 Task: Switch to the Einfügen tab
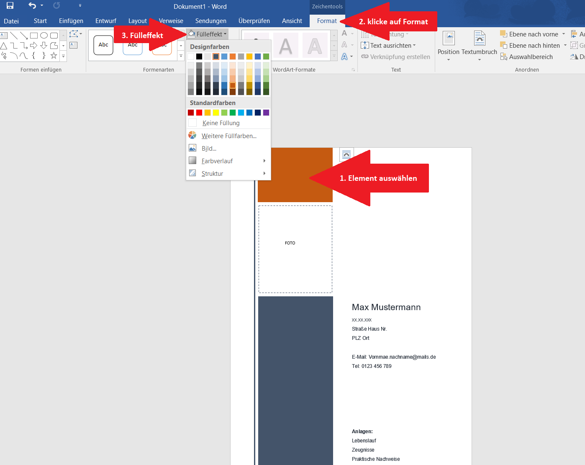71,21
